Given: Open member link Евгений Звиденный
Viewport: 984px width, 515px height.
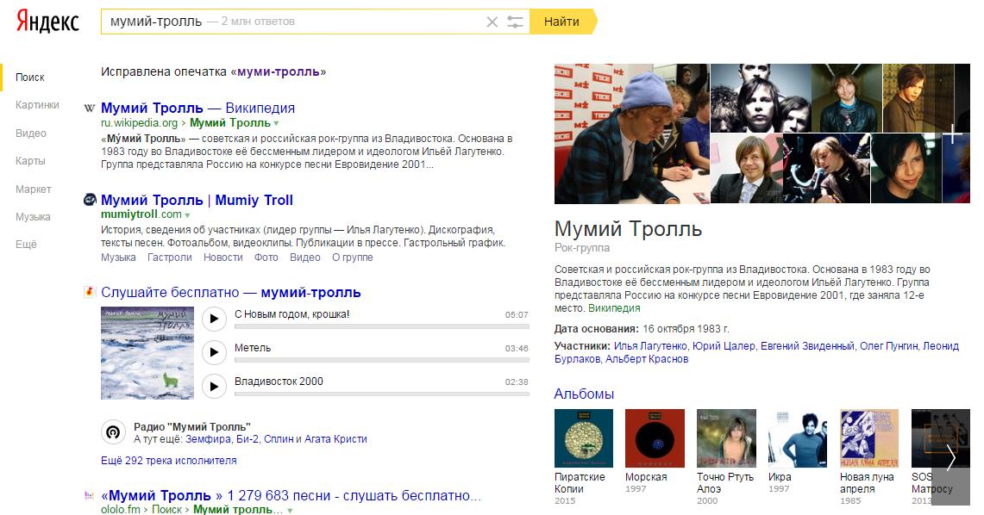Looking at the screenshot, I should tap(808, 346).
